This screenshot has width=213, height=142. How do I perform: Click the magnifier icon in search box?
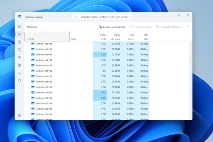[x=76, y=17]
